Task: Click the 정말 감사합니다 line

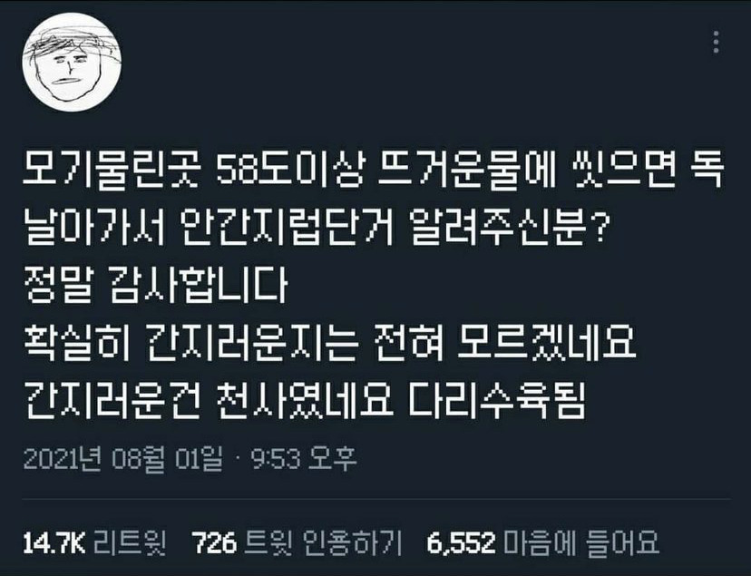Action: 156,285
